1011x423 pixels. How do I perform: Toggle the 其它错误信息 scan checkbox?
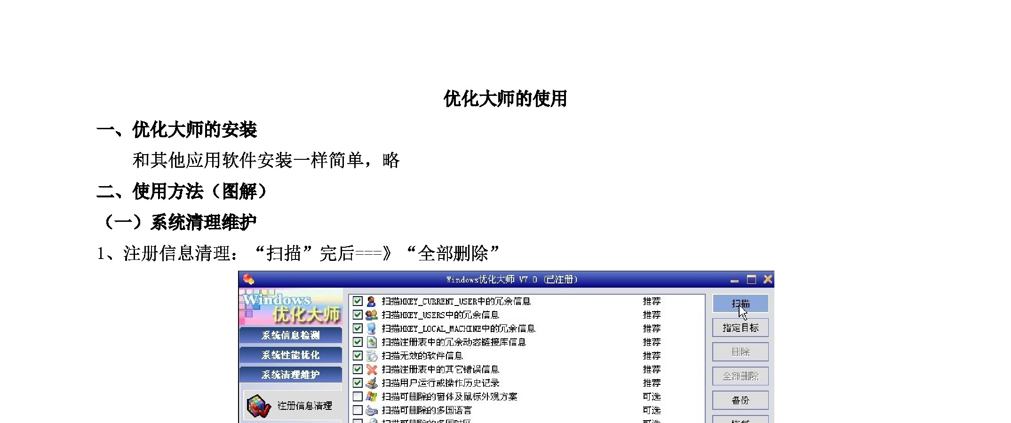358,369
